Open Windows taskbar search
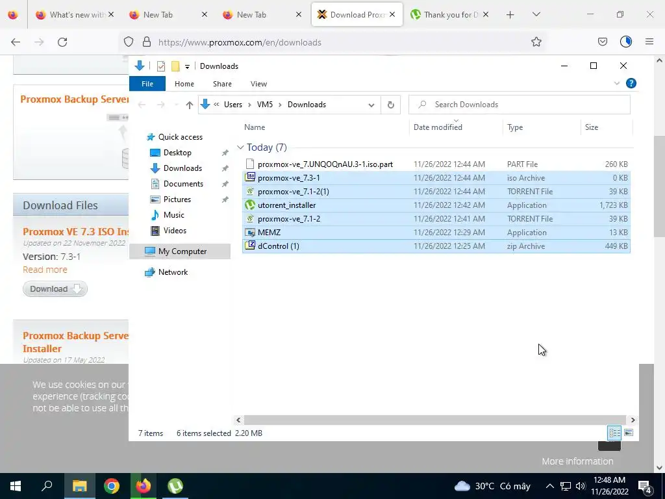This screenshot has width=665, height=499. click(47, 486)
